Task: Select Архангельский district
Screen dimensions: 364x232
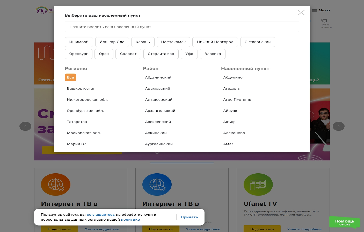Action: point(160,111)
